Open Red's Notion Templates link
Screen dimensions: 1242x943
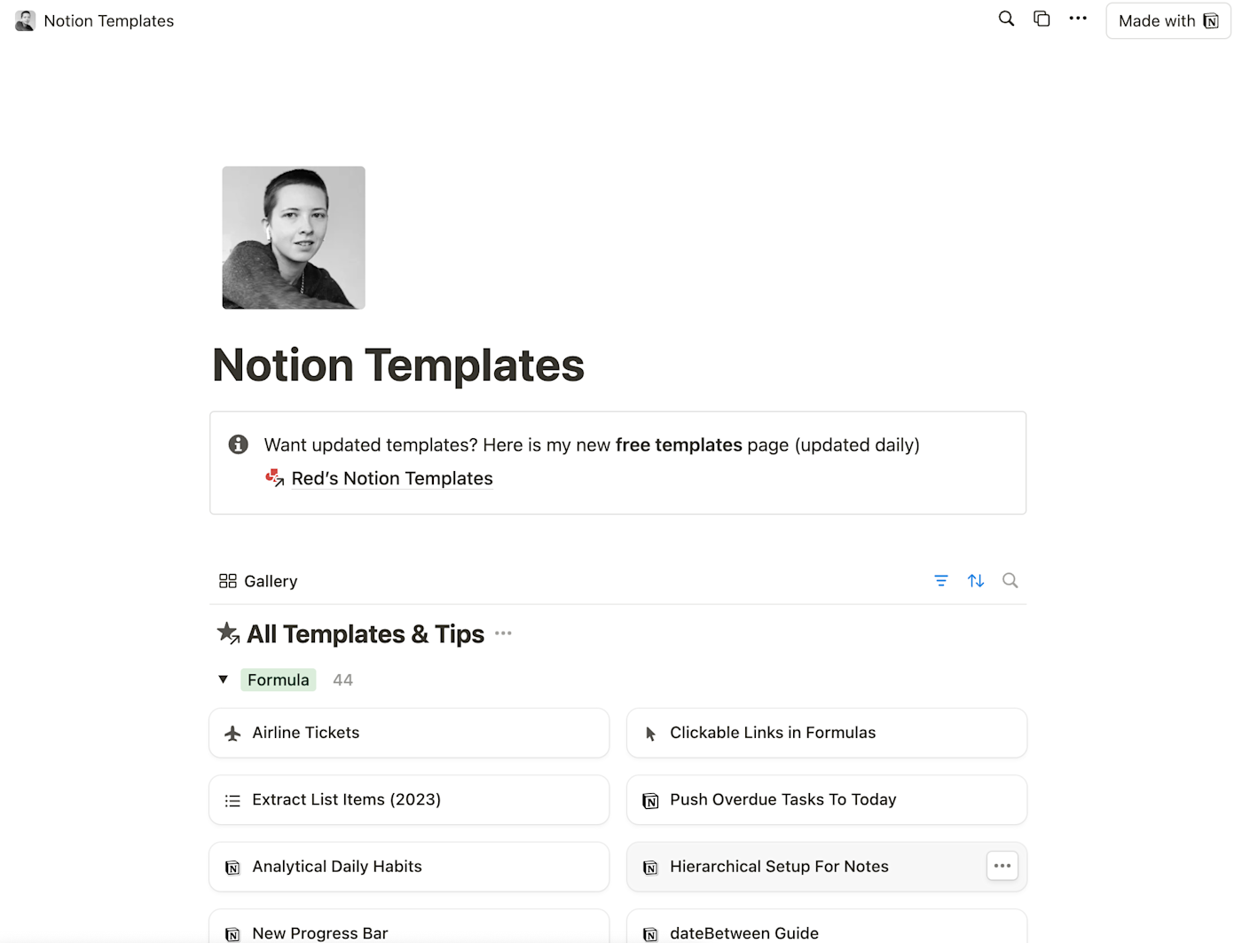click(392, 478)
